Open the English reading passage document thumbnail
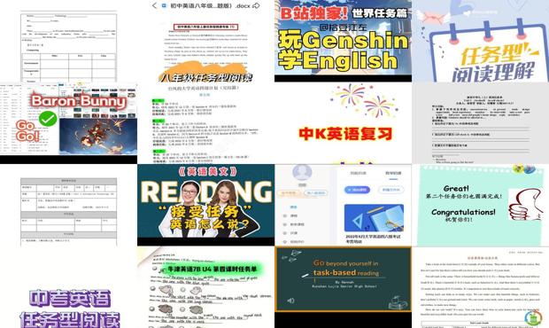The width and height of the screenshot is (549, 328). [x=480, y=287]
